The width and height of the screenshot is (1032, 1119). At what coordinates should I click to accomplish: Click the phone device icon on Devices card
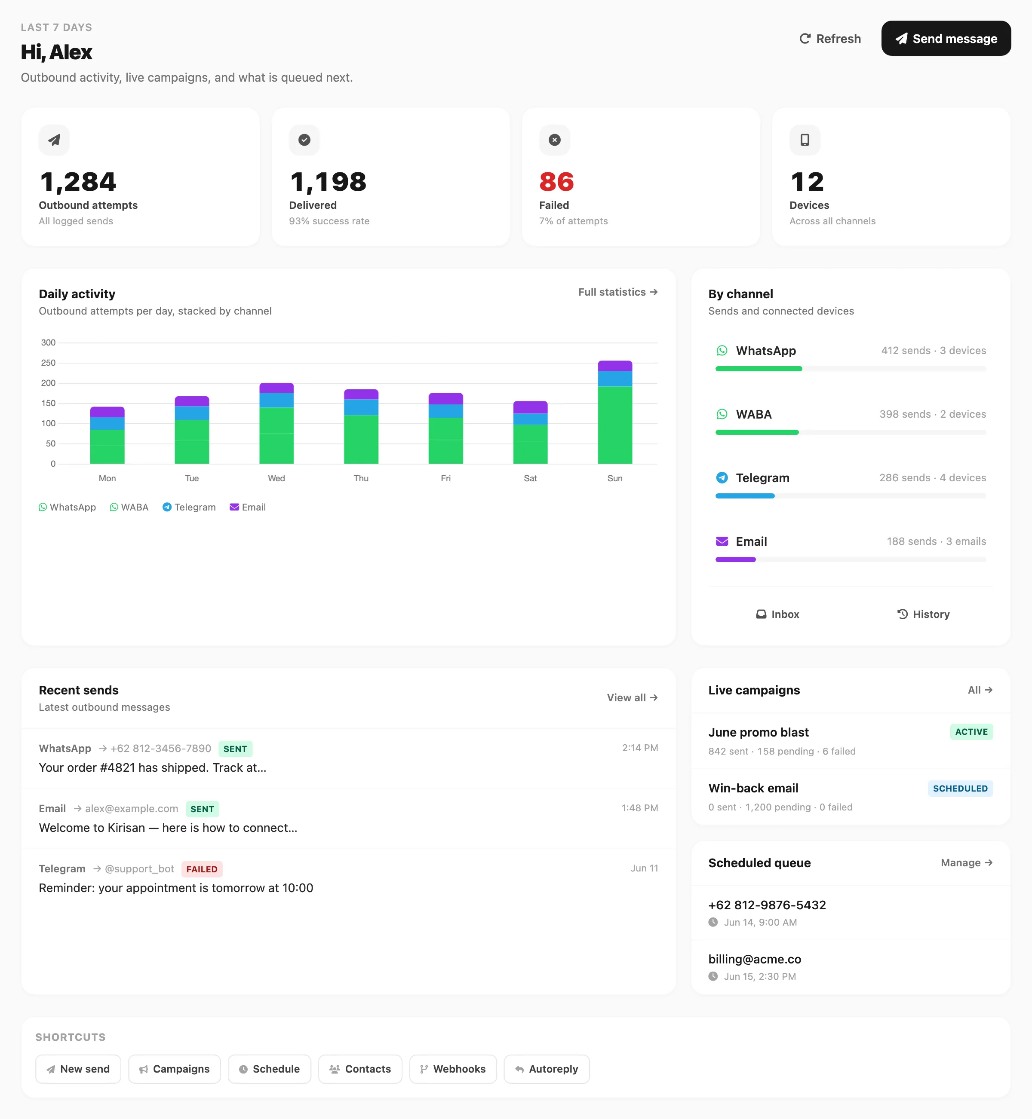pos(805,140)
